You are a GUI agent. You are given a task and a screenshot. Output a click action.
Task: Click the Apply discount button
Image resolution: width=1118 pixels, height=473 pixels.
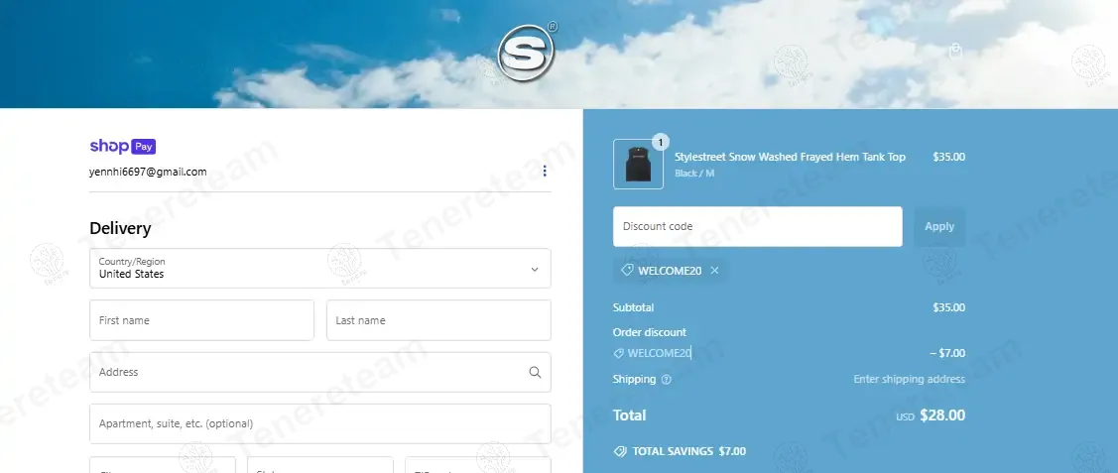click(x=939, y=226)
